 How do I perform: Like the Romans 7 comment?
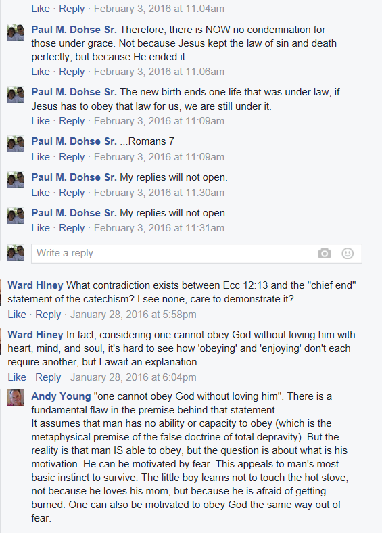(41, 157)
